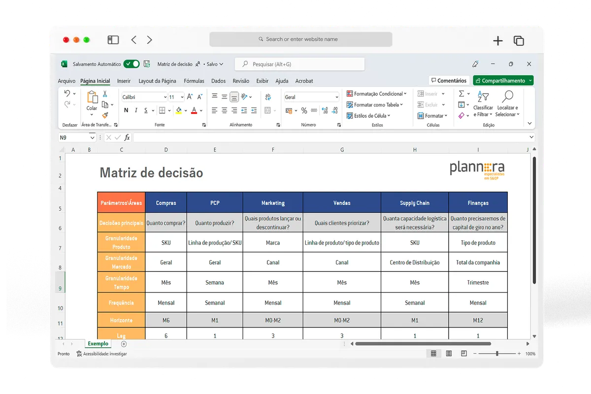Screen dimensions: 591x394
Task: Apply percent style with the % icon
Action: pos(304,110)
